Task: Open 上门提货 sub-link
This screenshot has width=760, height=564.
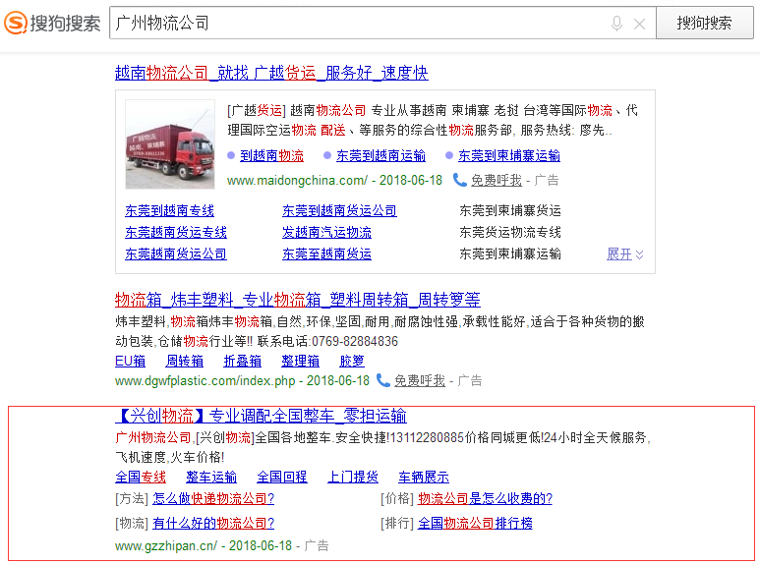Action: [x=353, y=478]
